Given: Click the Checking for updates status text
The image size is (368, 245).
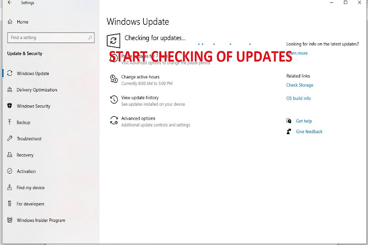Looking at the screenshot, I should click(155, 38).
